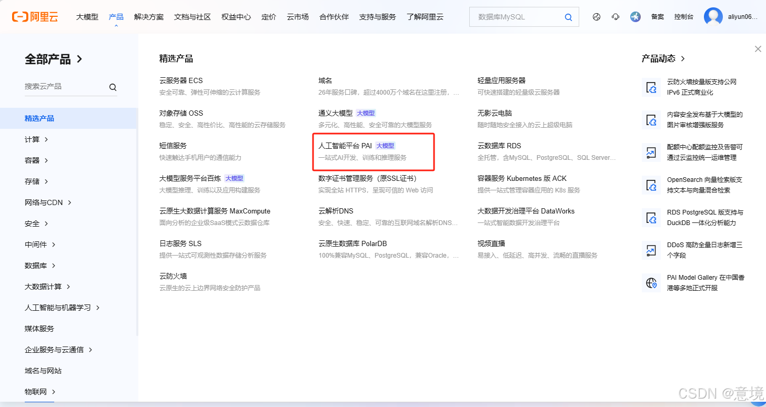Image resolution: width=766 pixels, height=407 pixels.
Task: Click the magnifier icon in product search
Action: 113,87
